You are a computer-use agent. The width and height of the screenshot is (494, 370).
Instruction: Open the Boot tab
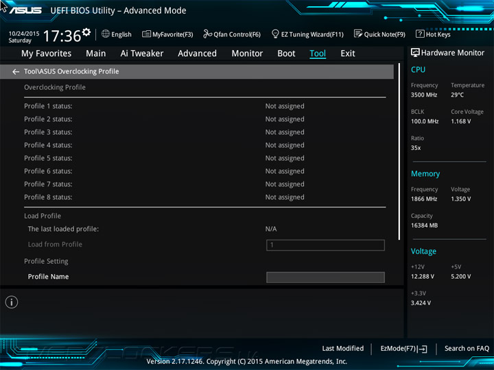point(286,53)
